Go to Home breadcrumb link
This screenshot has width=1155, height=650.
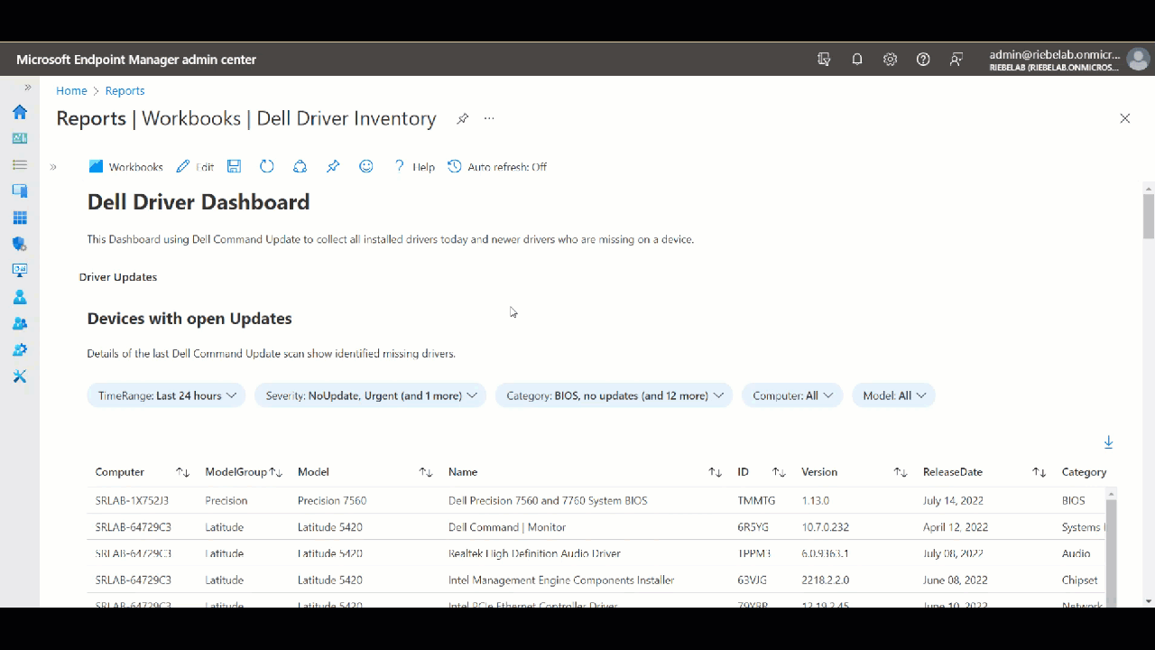[71, 91]
